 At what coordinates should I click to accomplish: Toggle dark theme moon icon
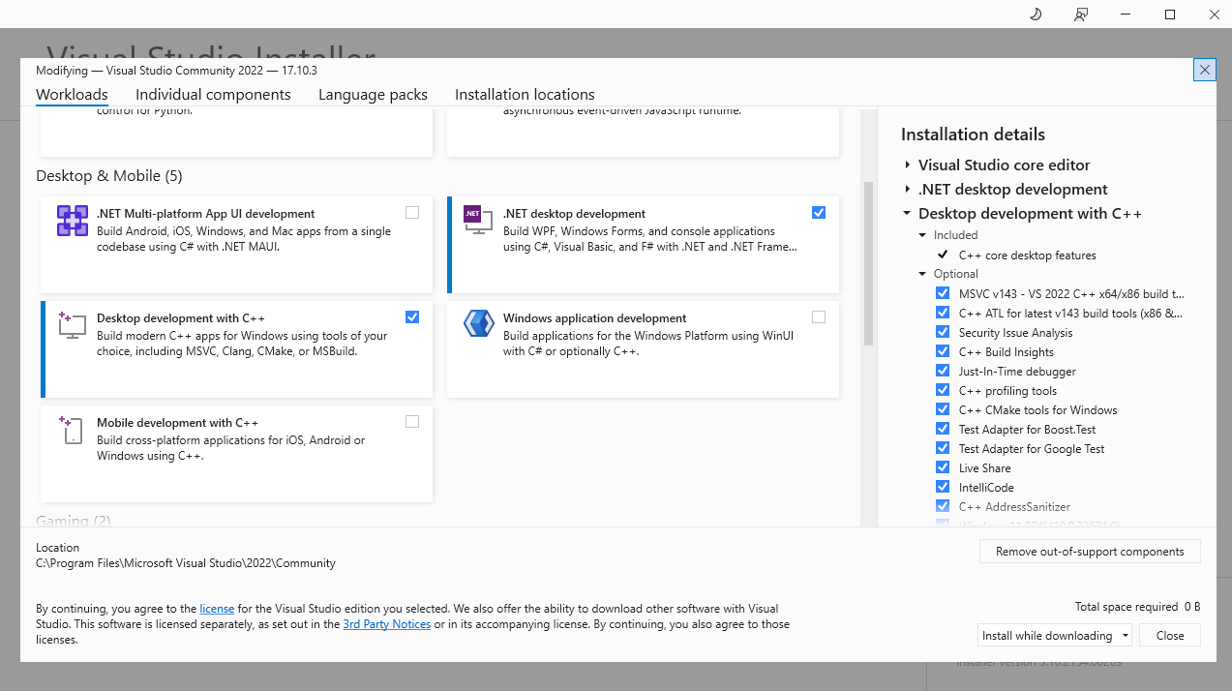[1035, 15]
